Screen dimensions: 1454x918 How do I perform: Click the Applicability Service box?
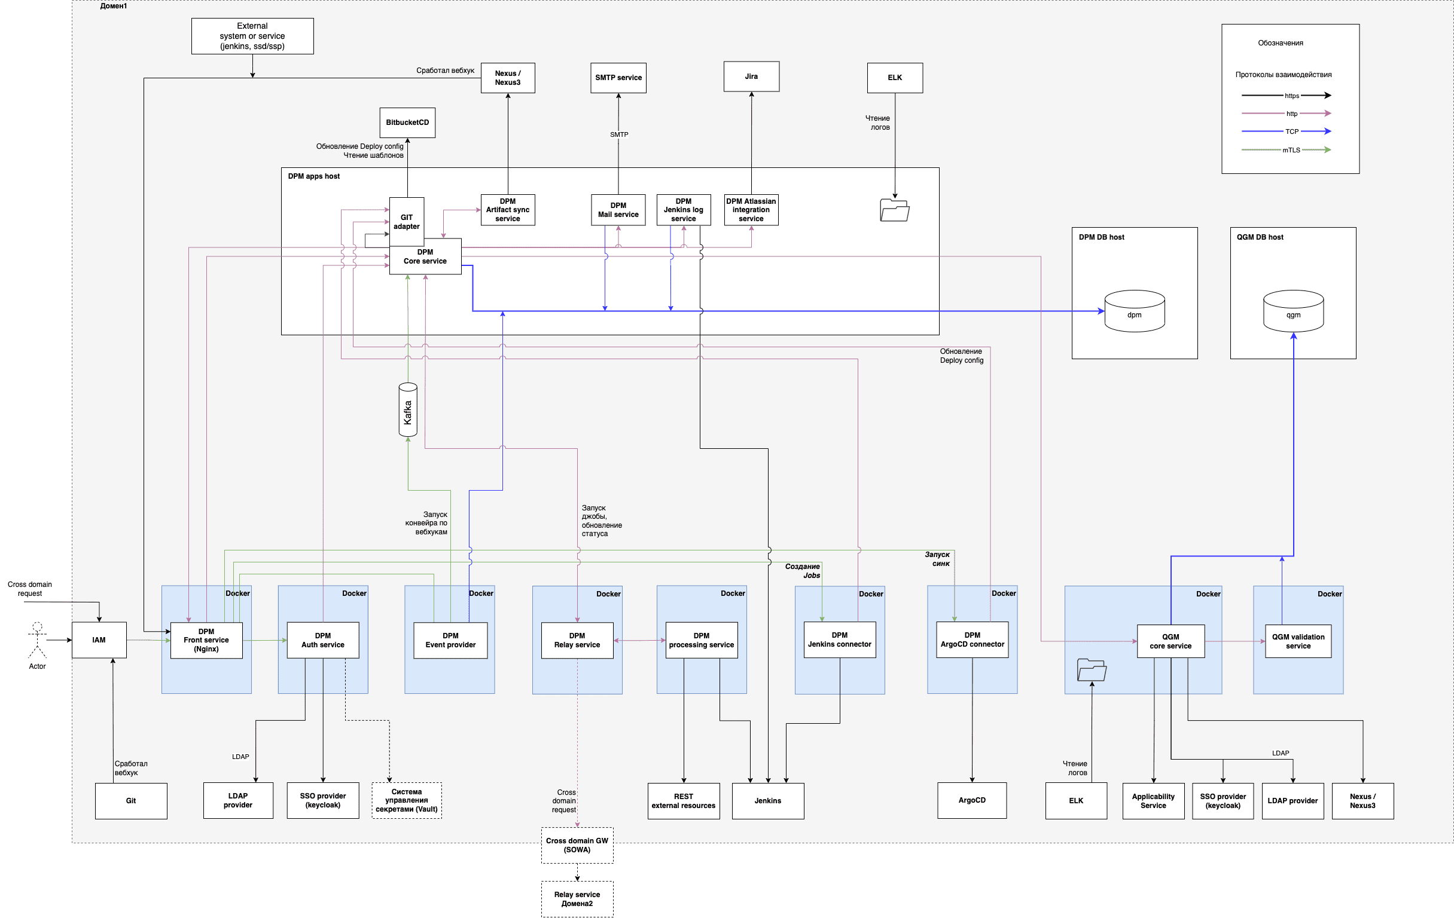[1153, 801]
